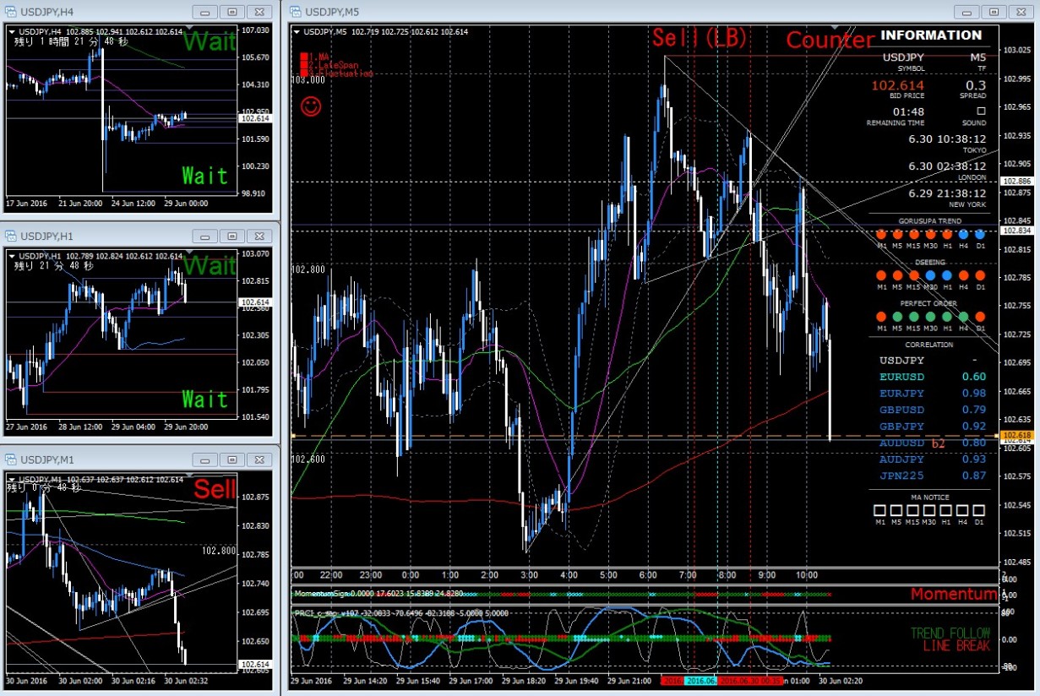The height and width of the screenshot is (696, 1040).
Task: Click the red 2016 date marker on M5 time axis
Action: tap(672, 680)
